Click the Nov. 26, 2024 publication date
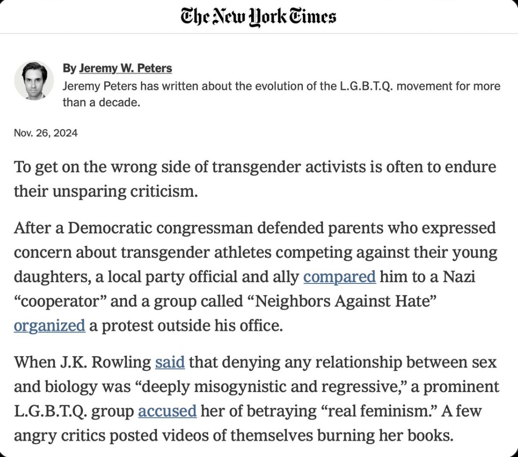 (x=46, y=133)
